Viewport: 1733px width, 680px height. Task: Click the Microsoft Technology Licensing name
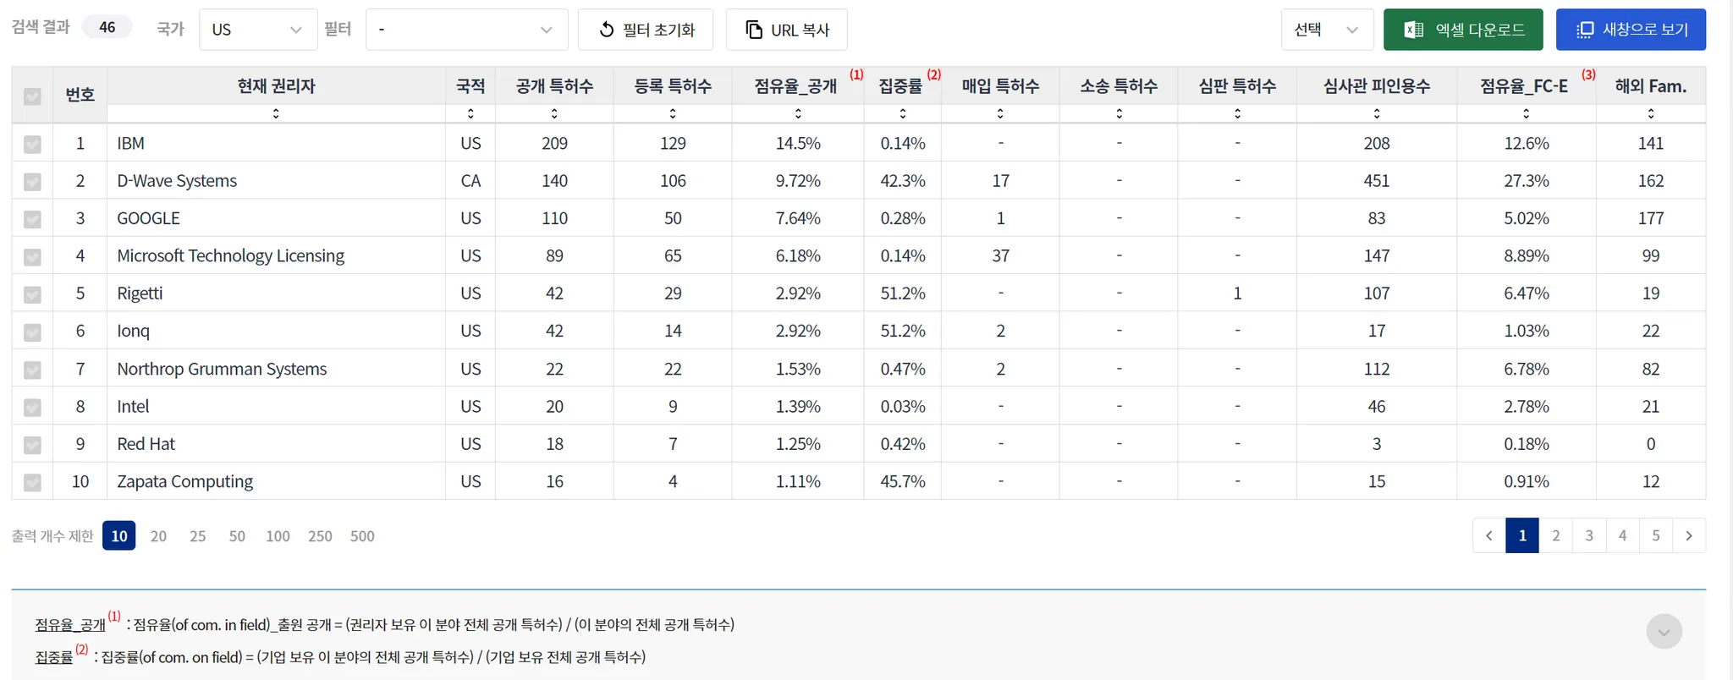point(230,256)
